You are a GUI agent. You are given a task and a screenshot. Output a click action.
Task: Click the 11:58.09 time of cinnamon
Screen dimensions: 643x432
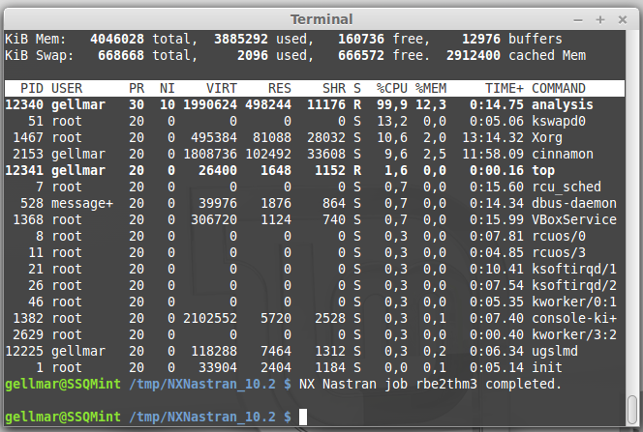(x=493, y=155)
